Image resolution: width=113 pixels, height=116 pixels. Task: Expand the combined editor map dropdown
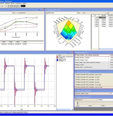pyautogui.click(x=77, y=13)
